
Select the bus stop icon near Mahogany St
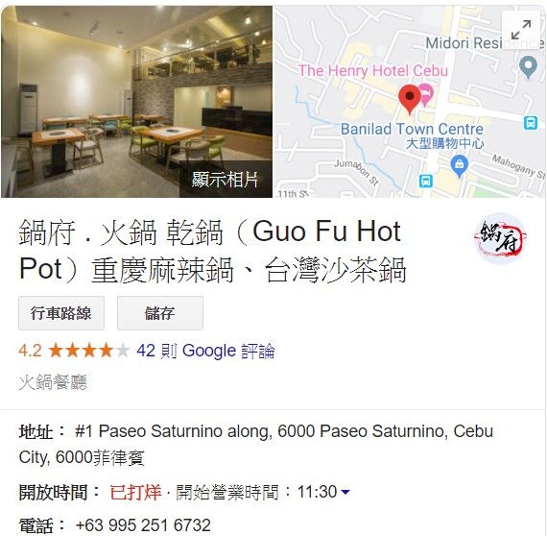coord(531,123)
